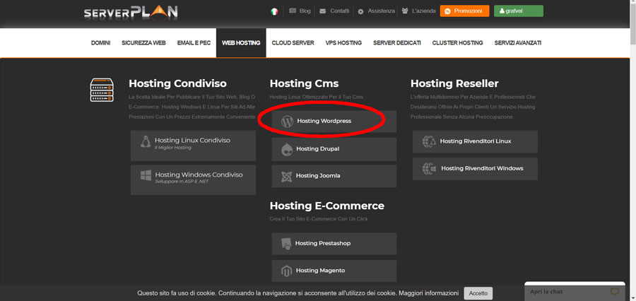The height and width of the screenshot is (301, 636).
Task: Open the L'azienda link
Action: tap(424, 11)
